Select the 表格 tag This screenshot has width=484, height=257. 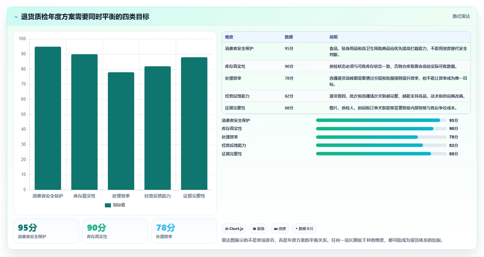tap(258, 229)
